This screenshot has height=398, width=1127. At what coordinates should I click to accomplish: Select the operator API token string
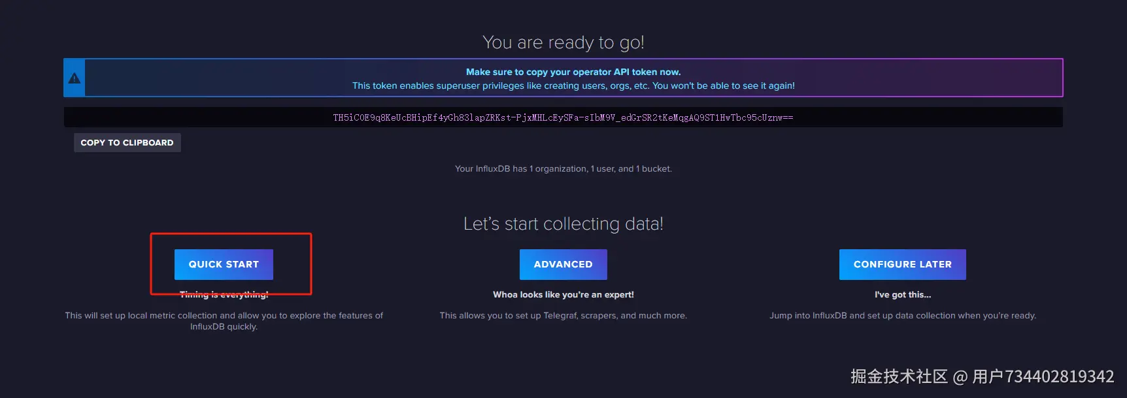[x=563, y=117]
